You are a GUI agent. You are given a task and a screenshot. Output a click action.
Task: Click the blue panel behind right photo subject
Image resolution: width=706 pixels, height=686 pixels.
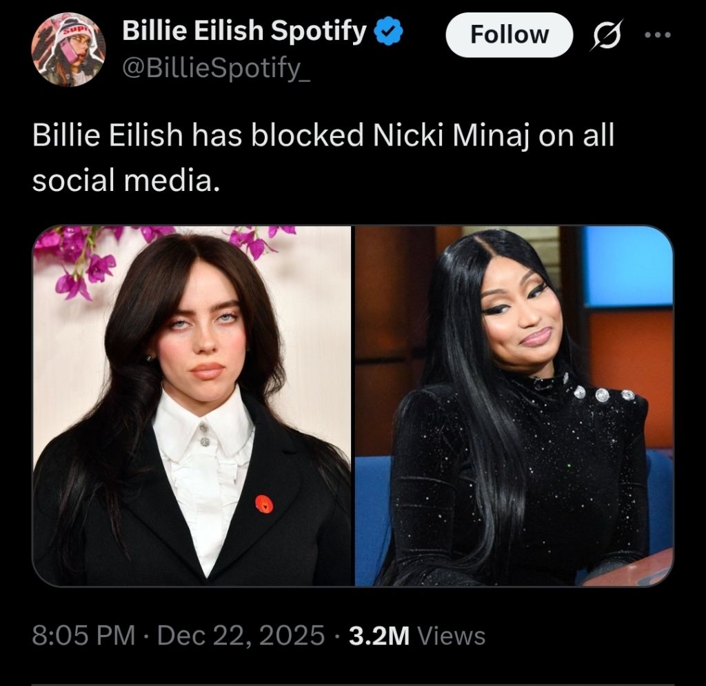pyautogui.click(x=629, y=267)
